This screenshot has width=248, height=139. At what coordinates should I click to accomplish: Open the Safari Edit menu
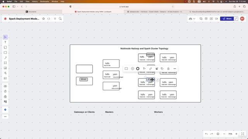pyautogui.click(x=21, y=2)
